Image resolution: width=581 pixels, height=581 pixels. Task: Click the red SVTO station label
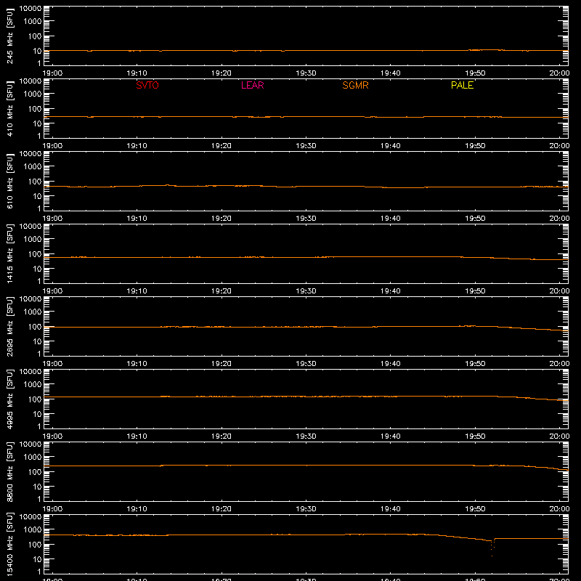click(147, 85)
